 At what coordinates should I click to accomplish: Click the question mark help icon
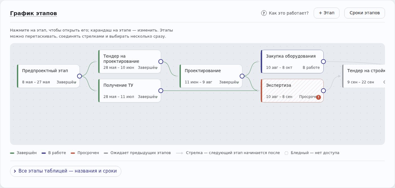[x=264, y=13]
